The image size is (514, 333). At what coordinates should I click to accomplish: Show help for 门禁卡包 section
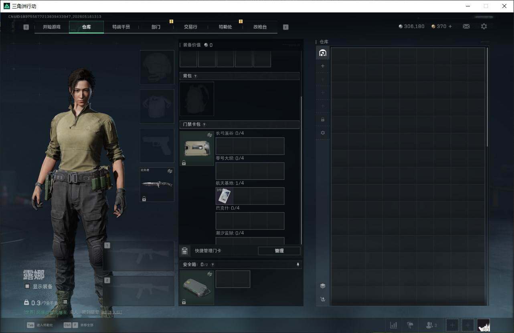(204, 125)
